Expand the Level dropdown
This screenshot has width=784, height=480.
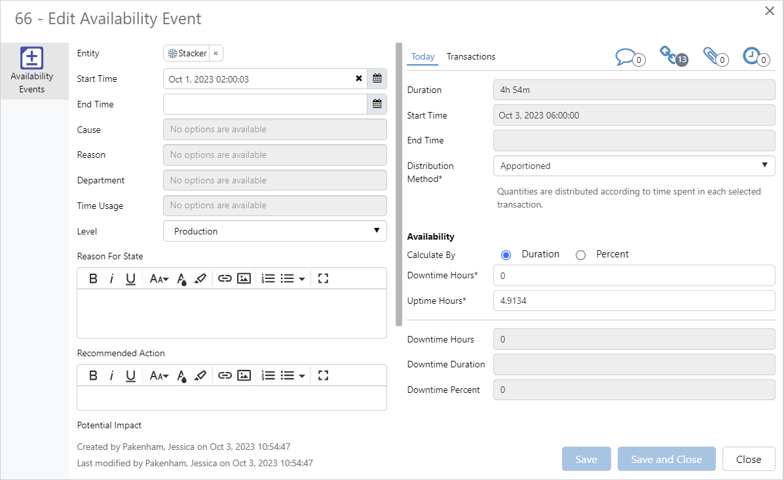point(275,231)
